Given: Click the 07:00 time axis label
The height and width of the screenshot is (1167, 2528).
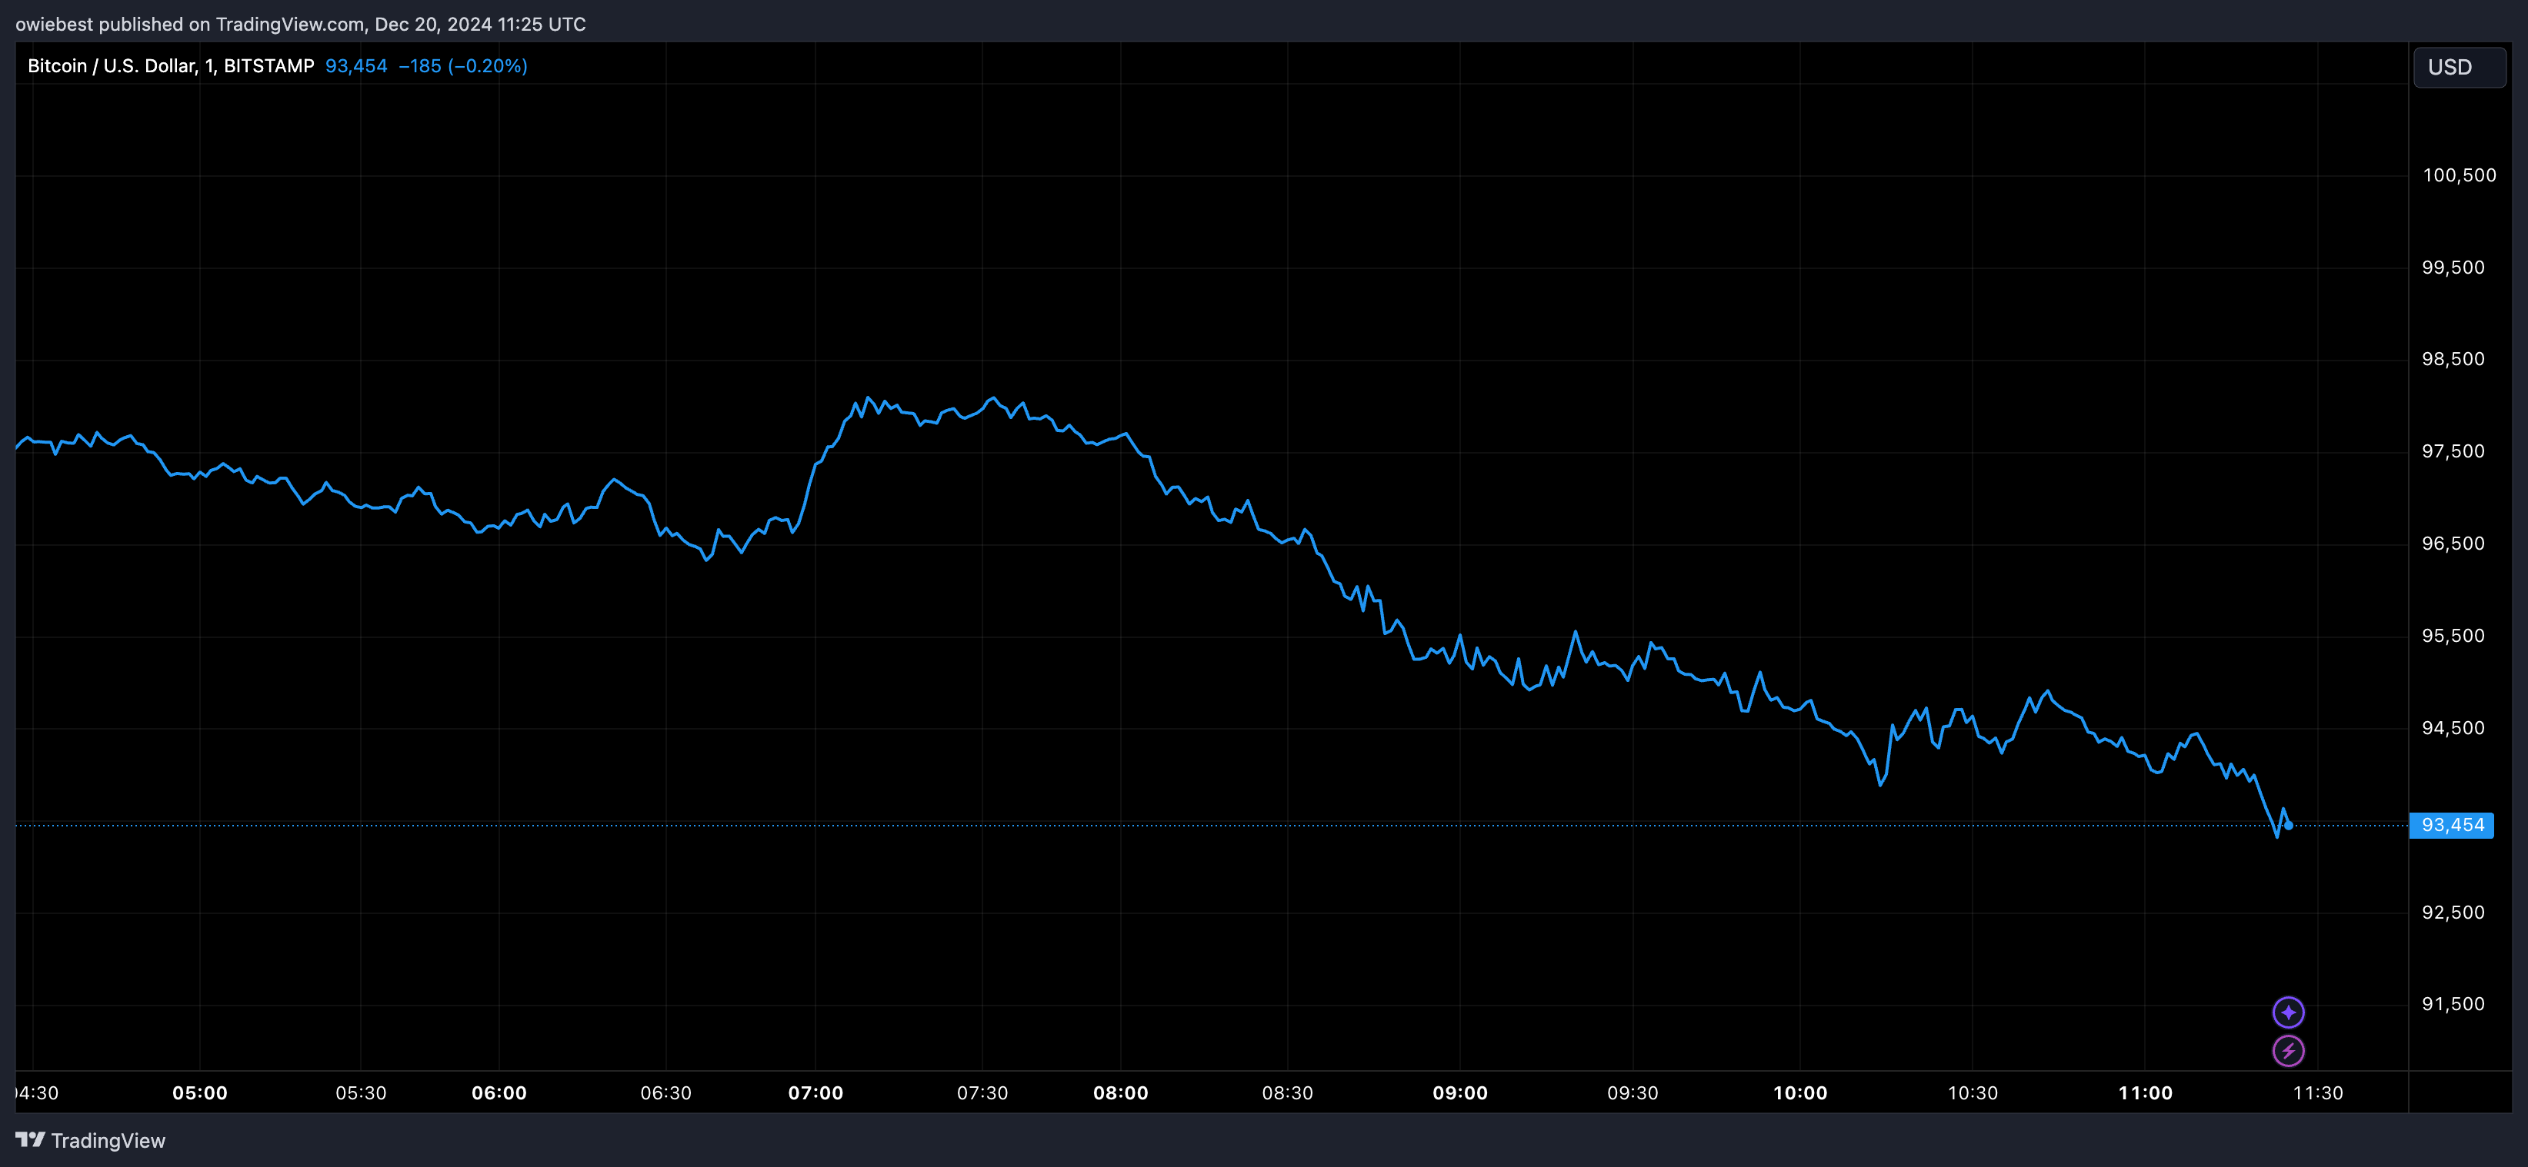Looking at the screenshot, I should [x=815, y=1092].
